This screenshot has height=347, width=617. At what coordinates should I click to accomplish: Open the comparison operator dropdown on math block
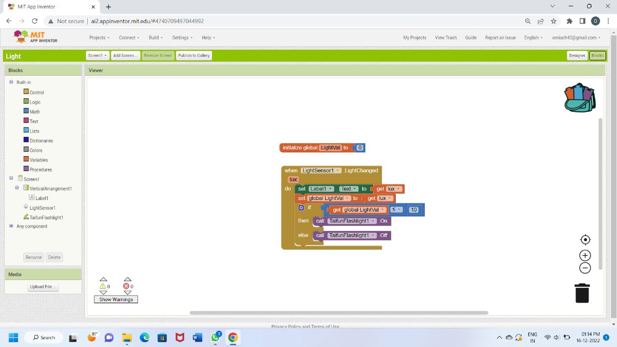396,210
